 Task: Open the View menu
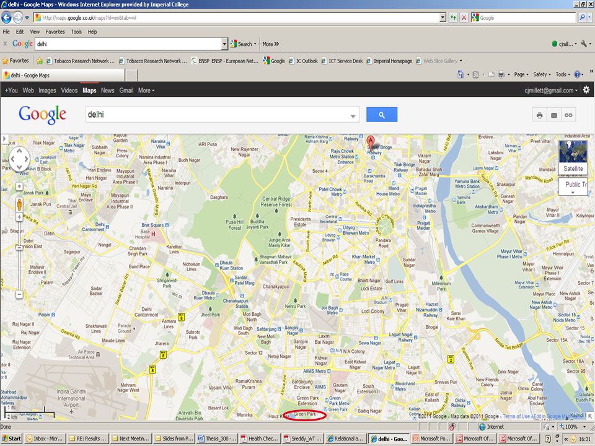point(35,32)
